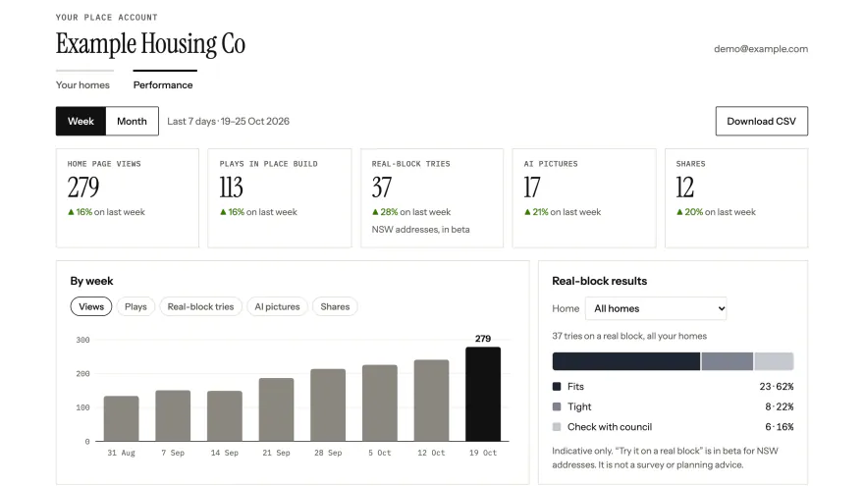Click the Real-block results heading

click(600, 281)
